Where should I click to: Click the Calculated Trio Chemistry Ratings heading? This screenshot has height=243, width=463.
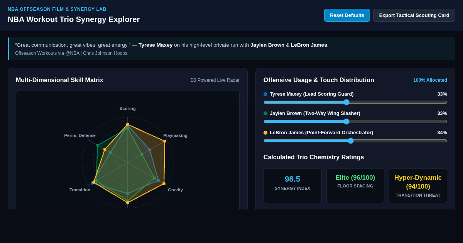click(x=314, y=157)
